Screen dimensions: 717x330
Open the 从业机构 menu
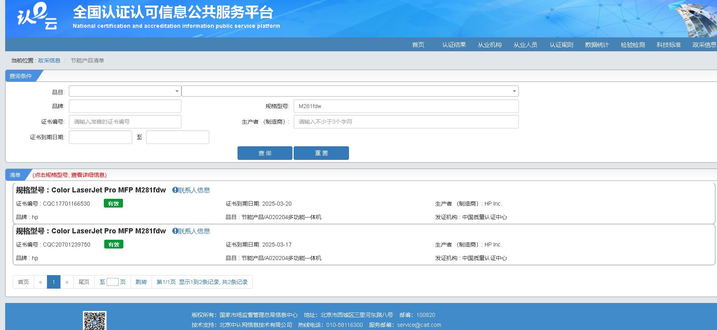(x=490, y=45)
